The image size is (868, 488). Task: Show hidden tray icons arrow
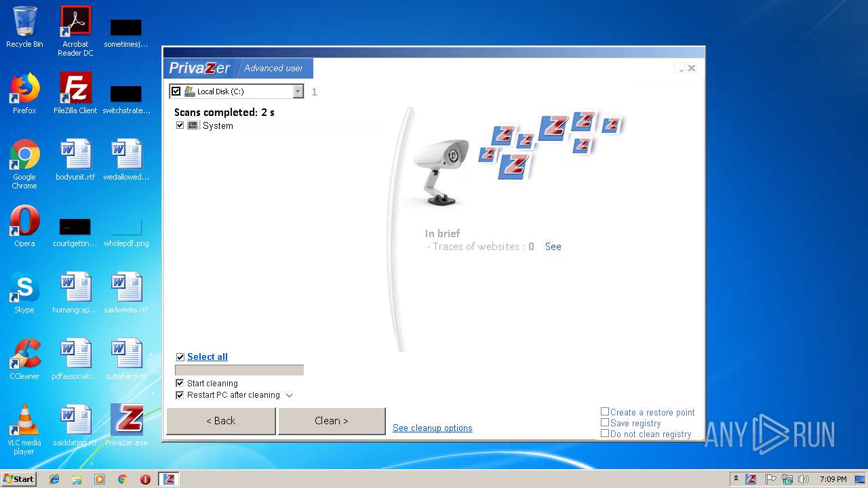pyautogui.click(x=736, y=479)
